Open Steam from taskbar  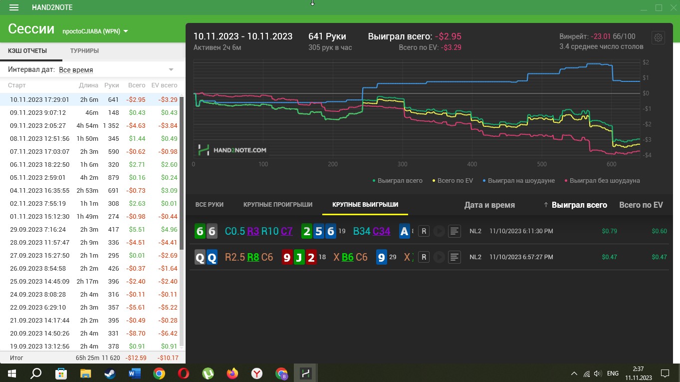110,373
